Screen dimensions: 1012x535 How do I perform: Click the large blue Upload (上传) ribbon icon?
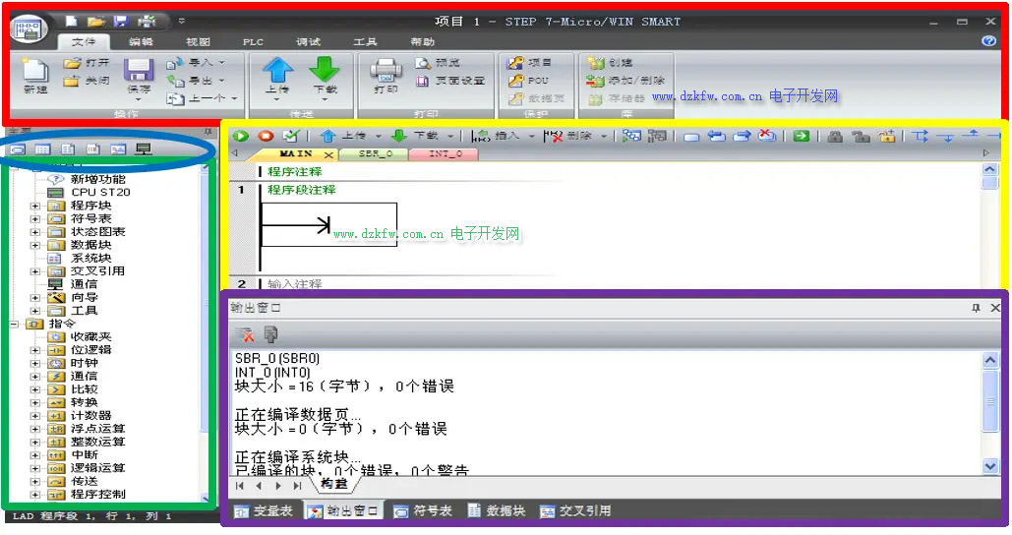tap(277, 72)
